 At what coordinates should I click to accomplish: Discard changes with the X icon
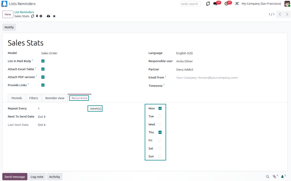pyautogui.click(x=54, y=16)
